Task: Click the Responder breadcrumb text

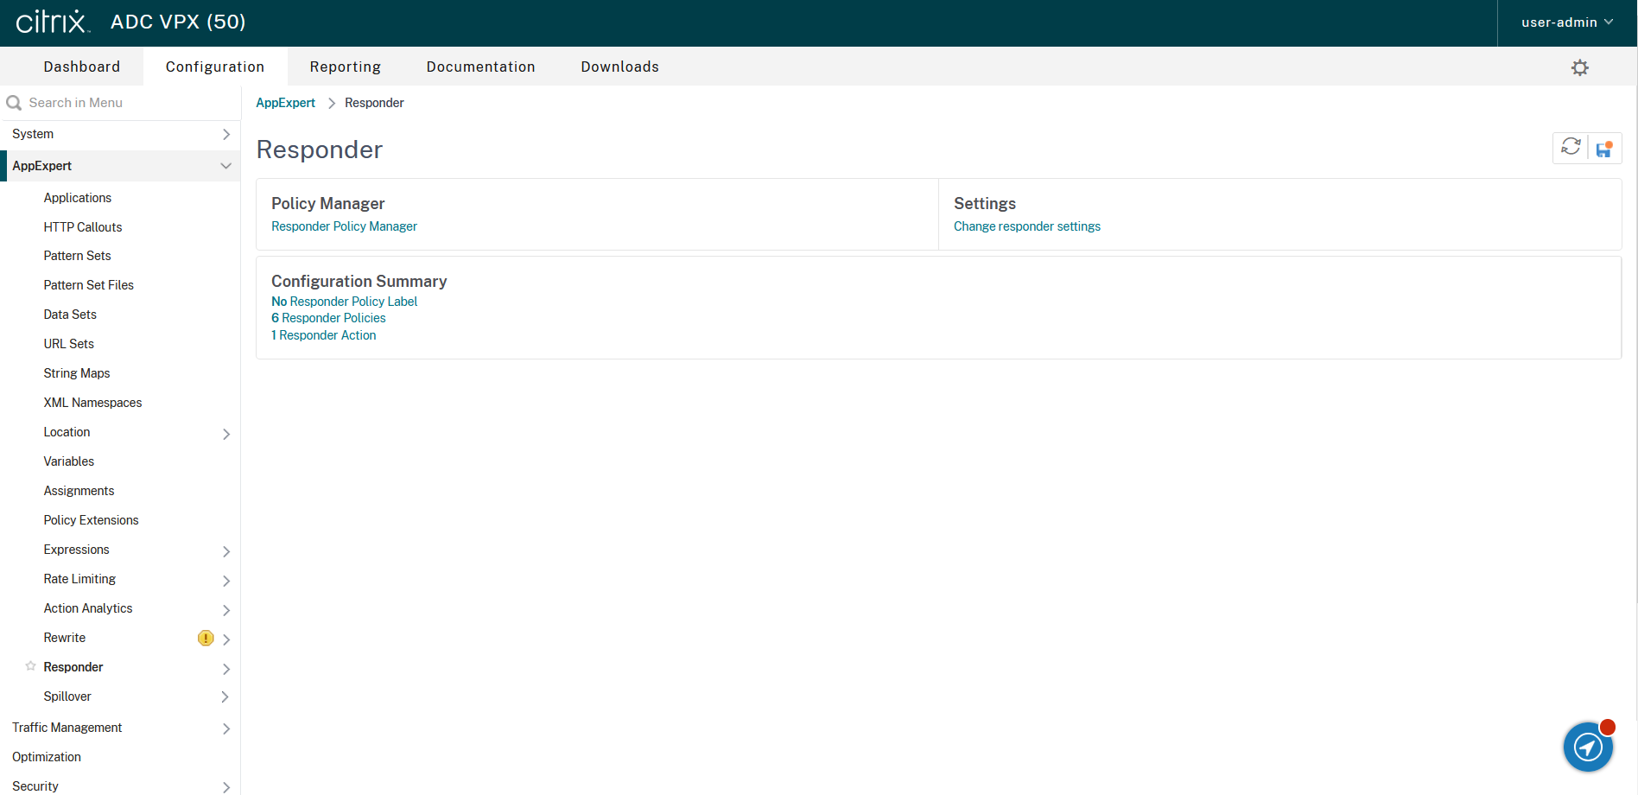Action: click(374, 103)
